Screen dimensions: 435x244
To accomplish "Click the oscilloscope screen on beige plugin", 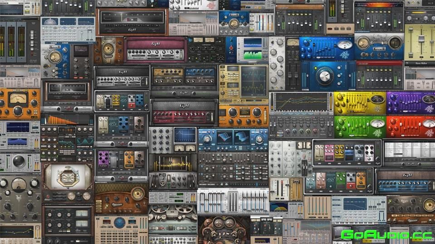I will coord(254,81).
